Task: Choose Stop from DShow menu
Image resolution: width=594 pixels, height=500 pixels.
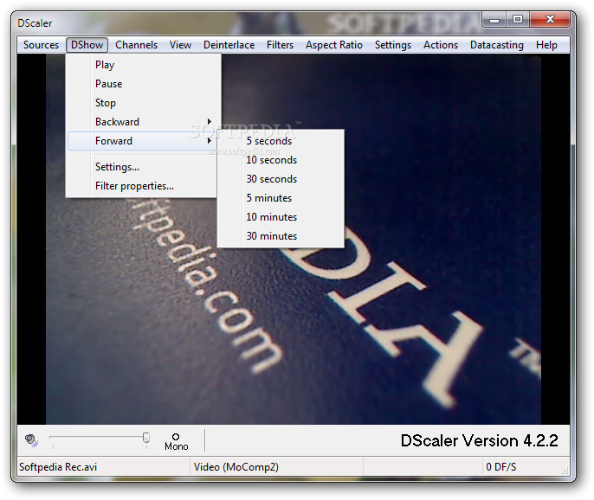Action: [x=142, y=103]
